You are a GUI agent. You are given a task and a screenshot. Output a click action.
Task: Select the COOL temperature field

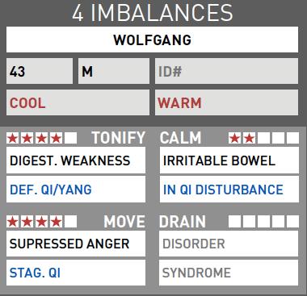click(x=78, y=102)
